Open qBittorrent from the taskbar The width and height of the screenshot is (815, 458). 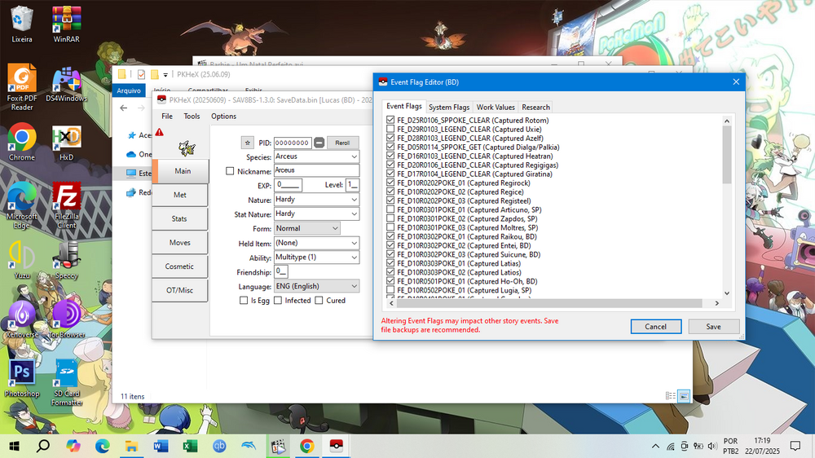click(x=219, y=446)
